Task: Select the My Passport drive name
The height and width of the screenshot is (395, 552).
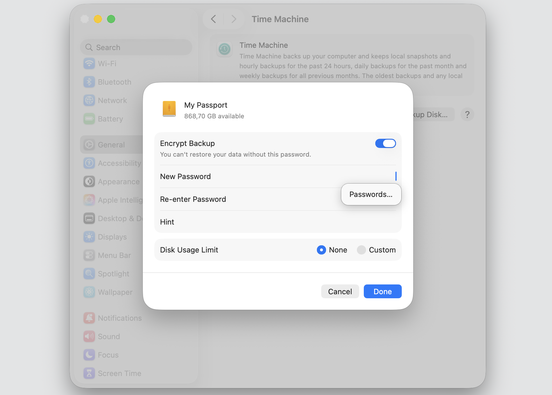Action: tap(206, 105)
